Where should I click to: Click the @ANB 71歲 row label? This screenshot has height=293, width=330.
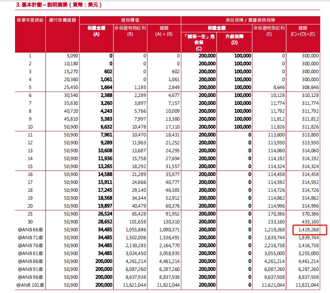coord(30,237)
